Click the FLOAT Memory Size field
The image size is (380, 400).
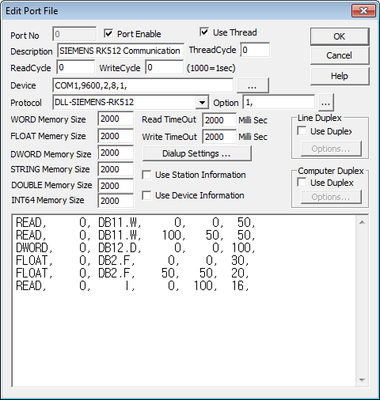coord(116,136)
